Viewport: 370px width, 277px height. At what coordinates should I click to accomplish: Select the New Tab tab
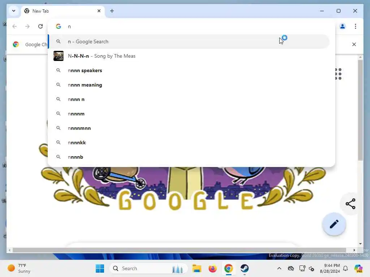pyautogui.click(x=63, y=11)
